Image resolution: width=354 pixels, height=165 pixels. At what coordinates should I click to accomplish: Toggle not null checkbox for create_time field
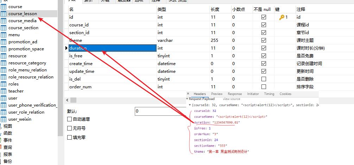click(x=263, y=64)
